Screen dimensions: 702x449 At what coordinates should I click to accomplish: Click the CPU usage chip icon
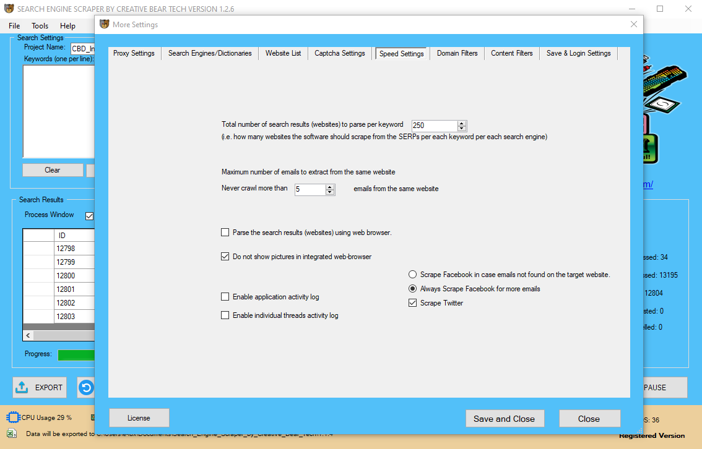[x=13, y=418]
